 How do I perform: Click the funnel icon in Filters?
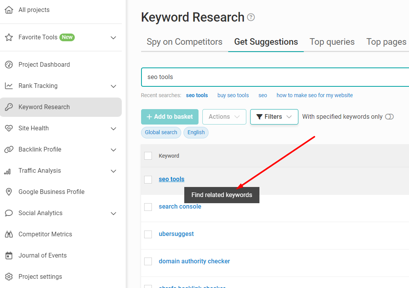click(x=259, y=117)
